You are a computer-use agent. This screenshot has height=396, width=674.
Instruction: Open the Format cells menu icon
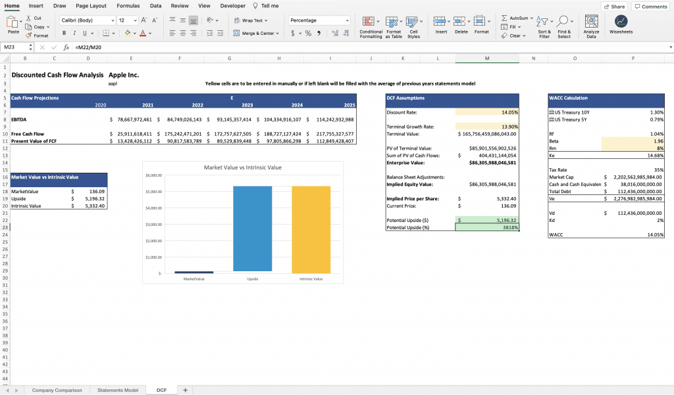[479, 21]
